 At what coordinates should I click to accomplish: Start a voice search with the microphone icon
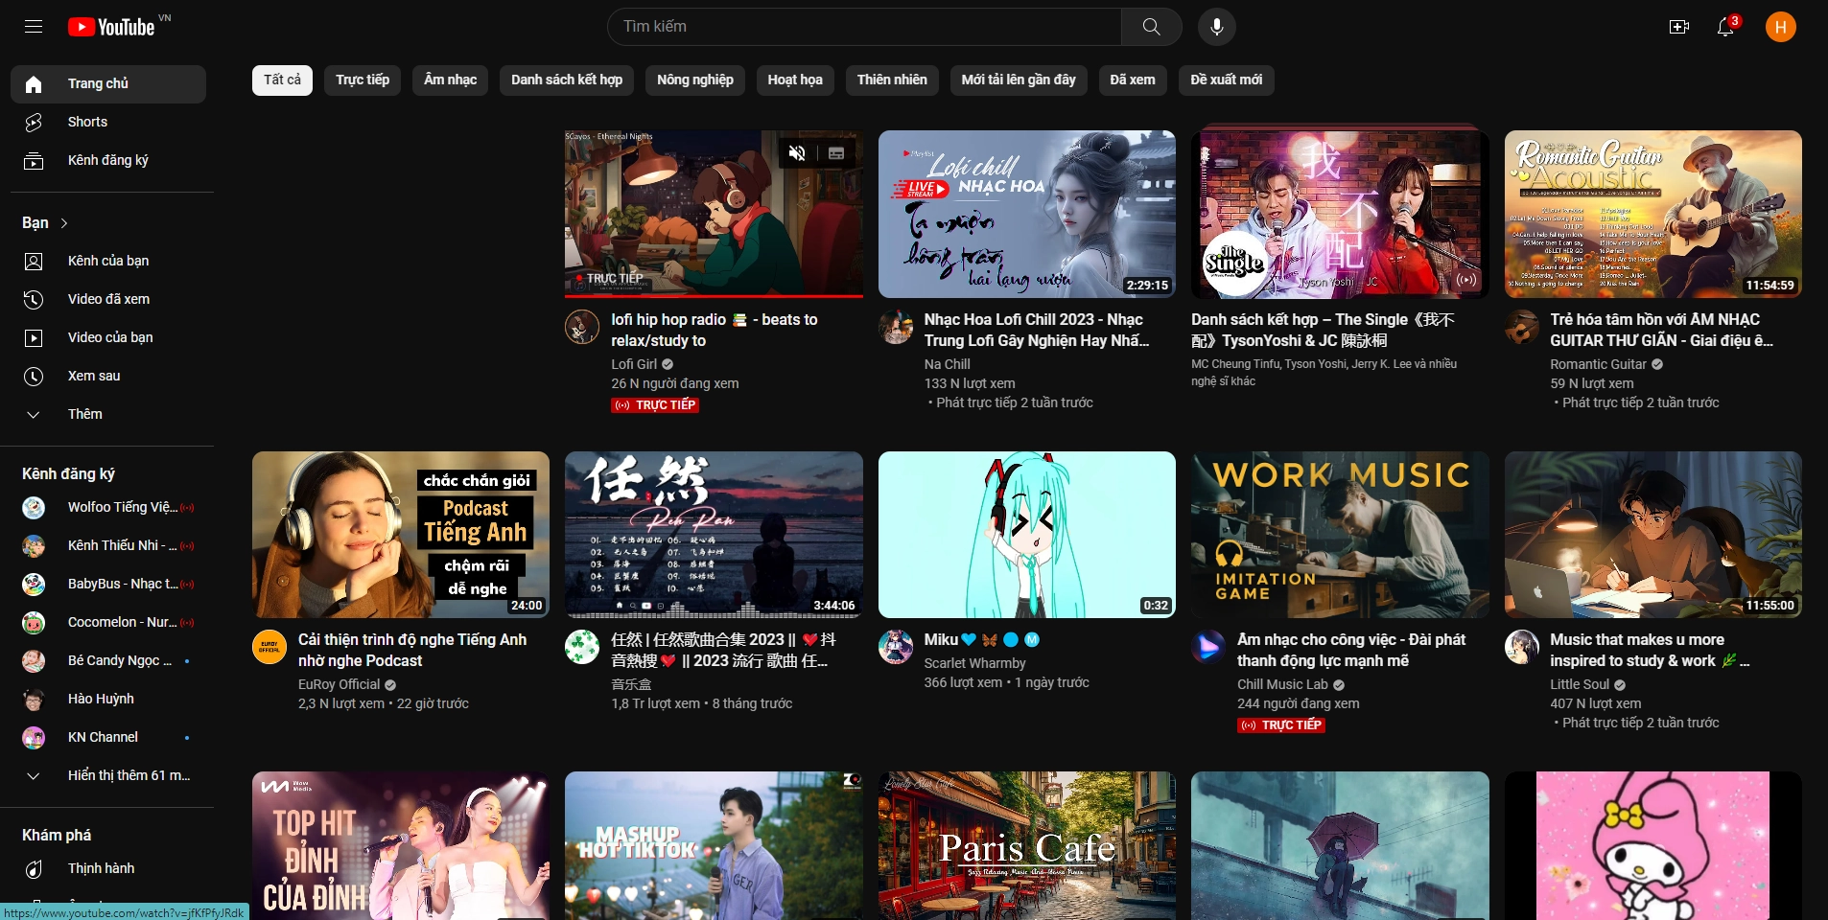click(x=1216, y=26)
